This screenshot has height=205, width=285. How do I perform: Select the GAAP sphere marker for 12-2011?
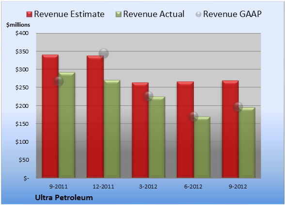pos(104,53)
